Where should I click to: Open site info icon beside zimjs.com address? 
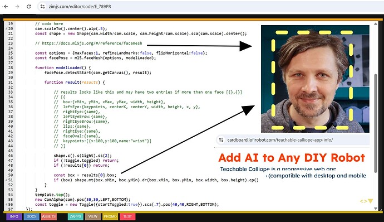click(x=43, y=7)
